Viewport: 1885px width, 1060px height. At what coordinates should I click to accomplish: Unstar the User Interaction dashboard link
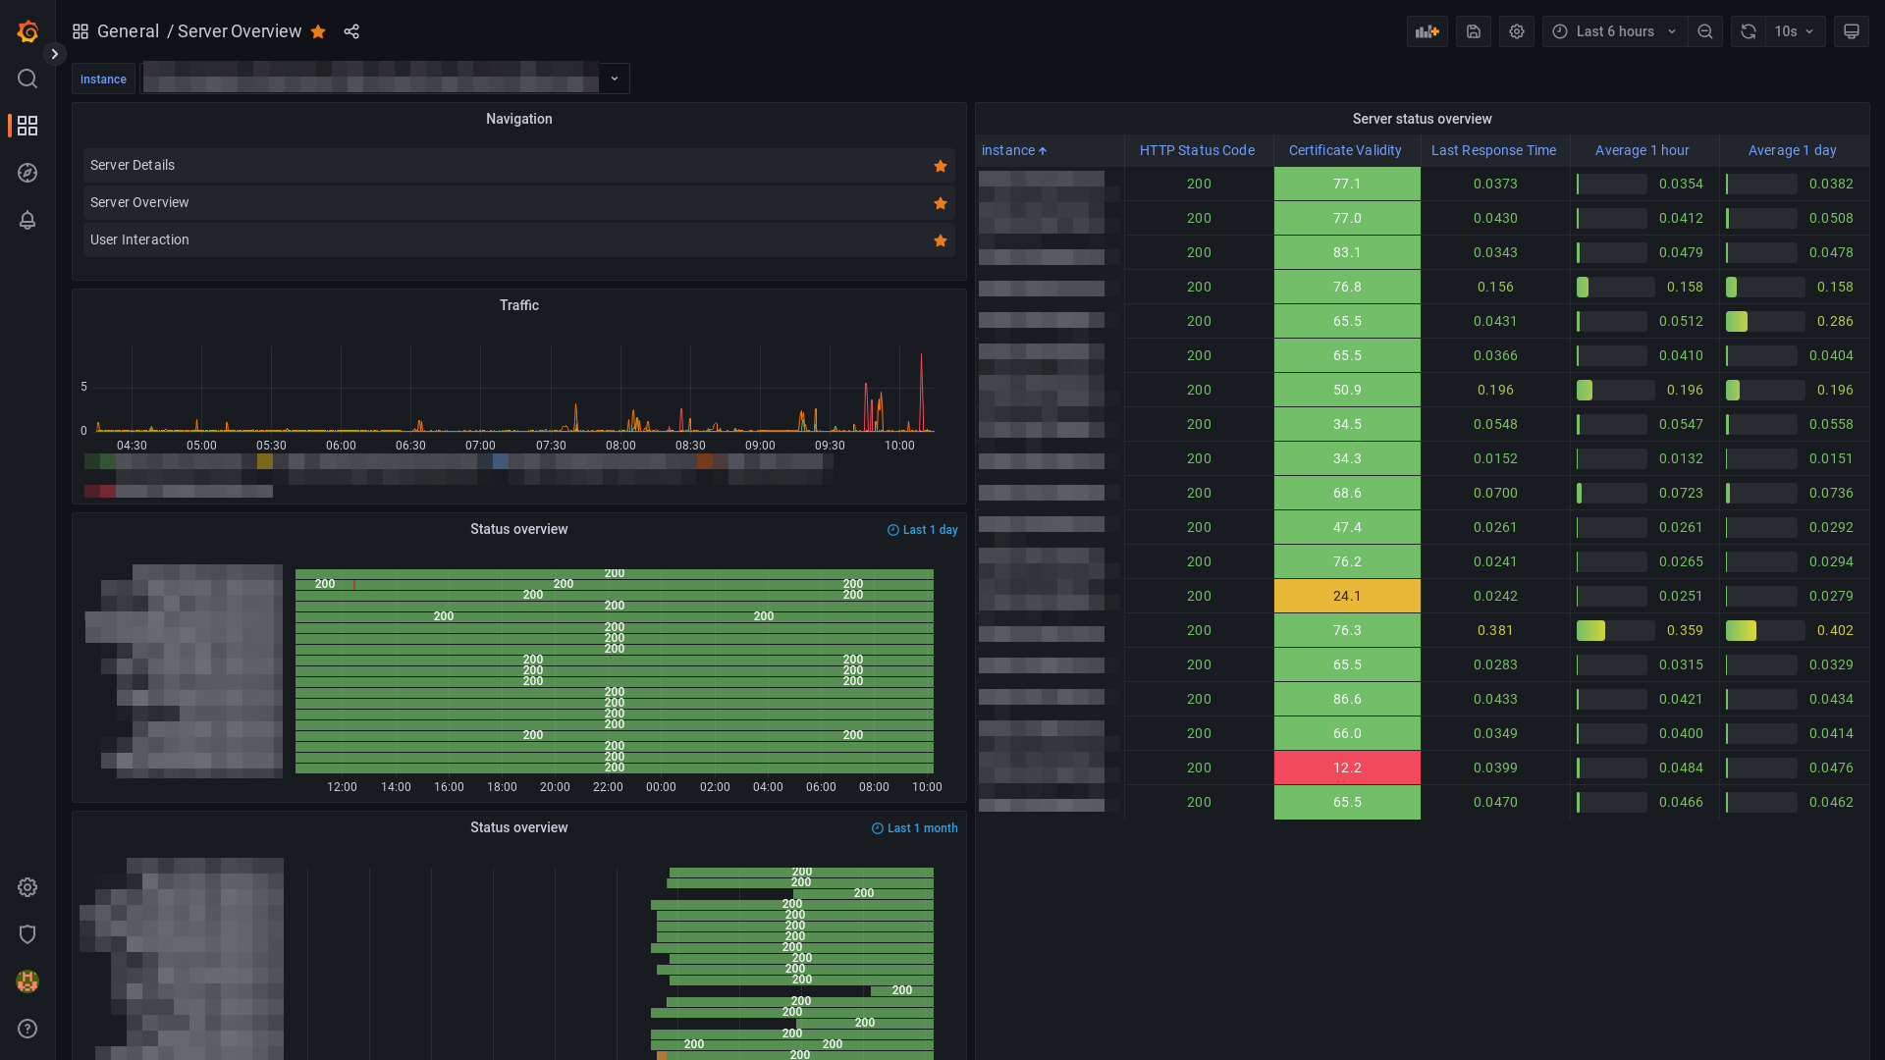[940, 240]
